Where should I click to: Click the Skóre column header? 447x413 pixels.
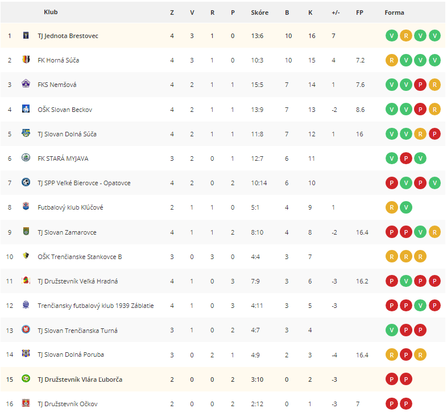point(260,12)
